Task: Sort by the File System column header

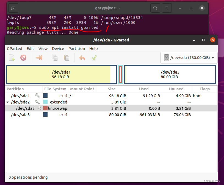Action: (55, 89)
